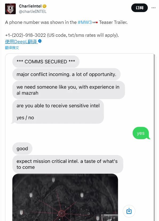This screenshot has width=159, height=221.
Task: Click the green 'yes' reply bubble
Action: (x=141, y=133)
